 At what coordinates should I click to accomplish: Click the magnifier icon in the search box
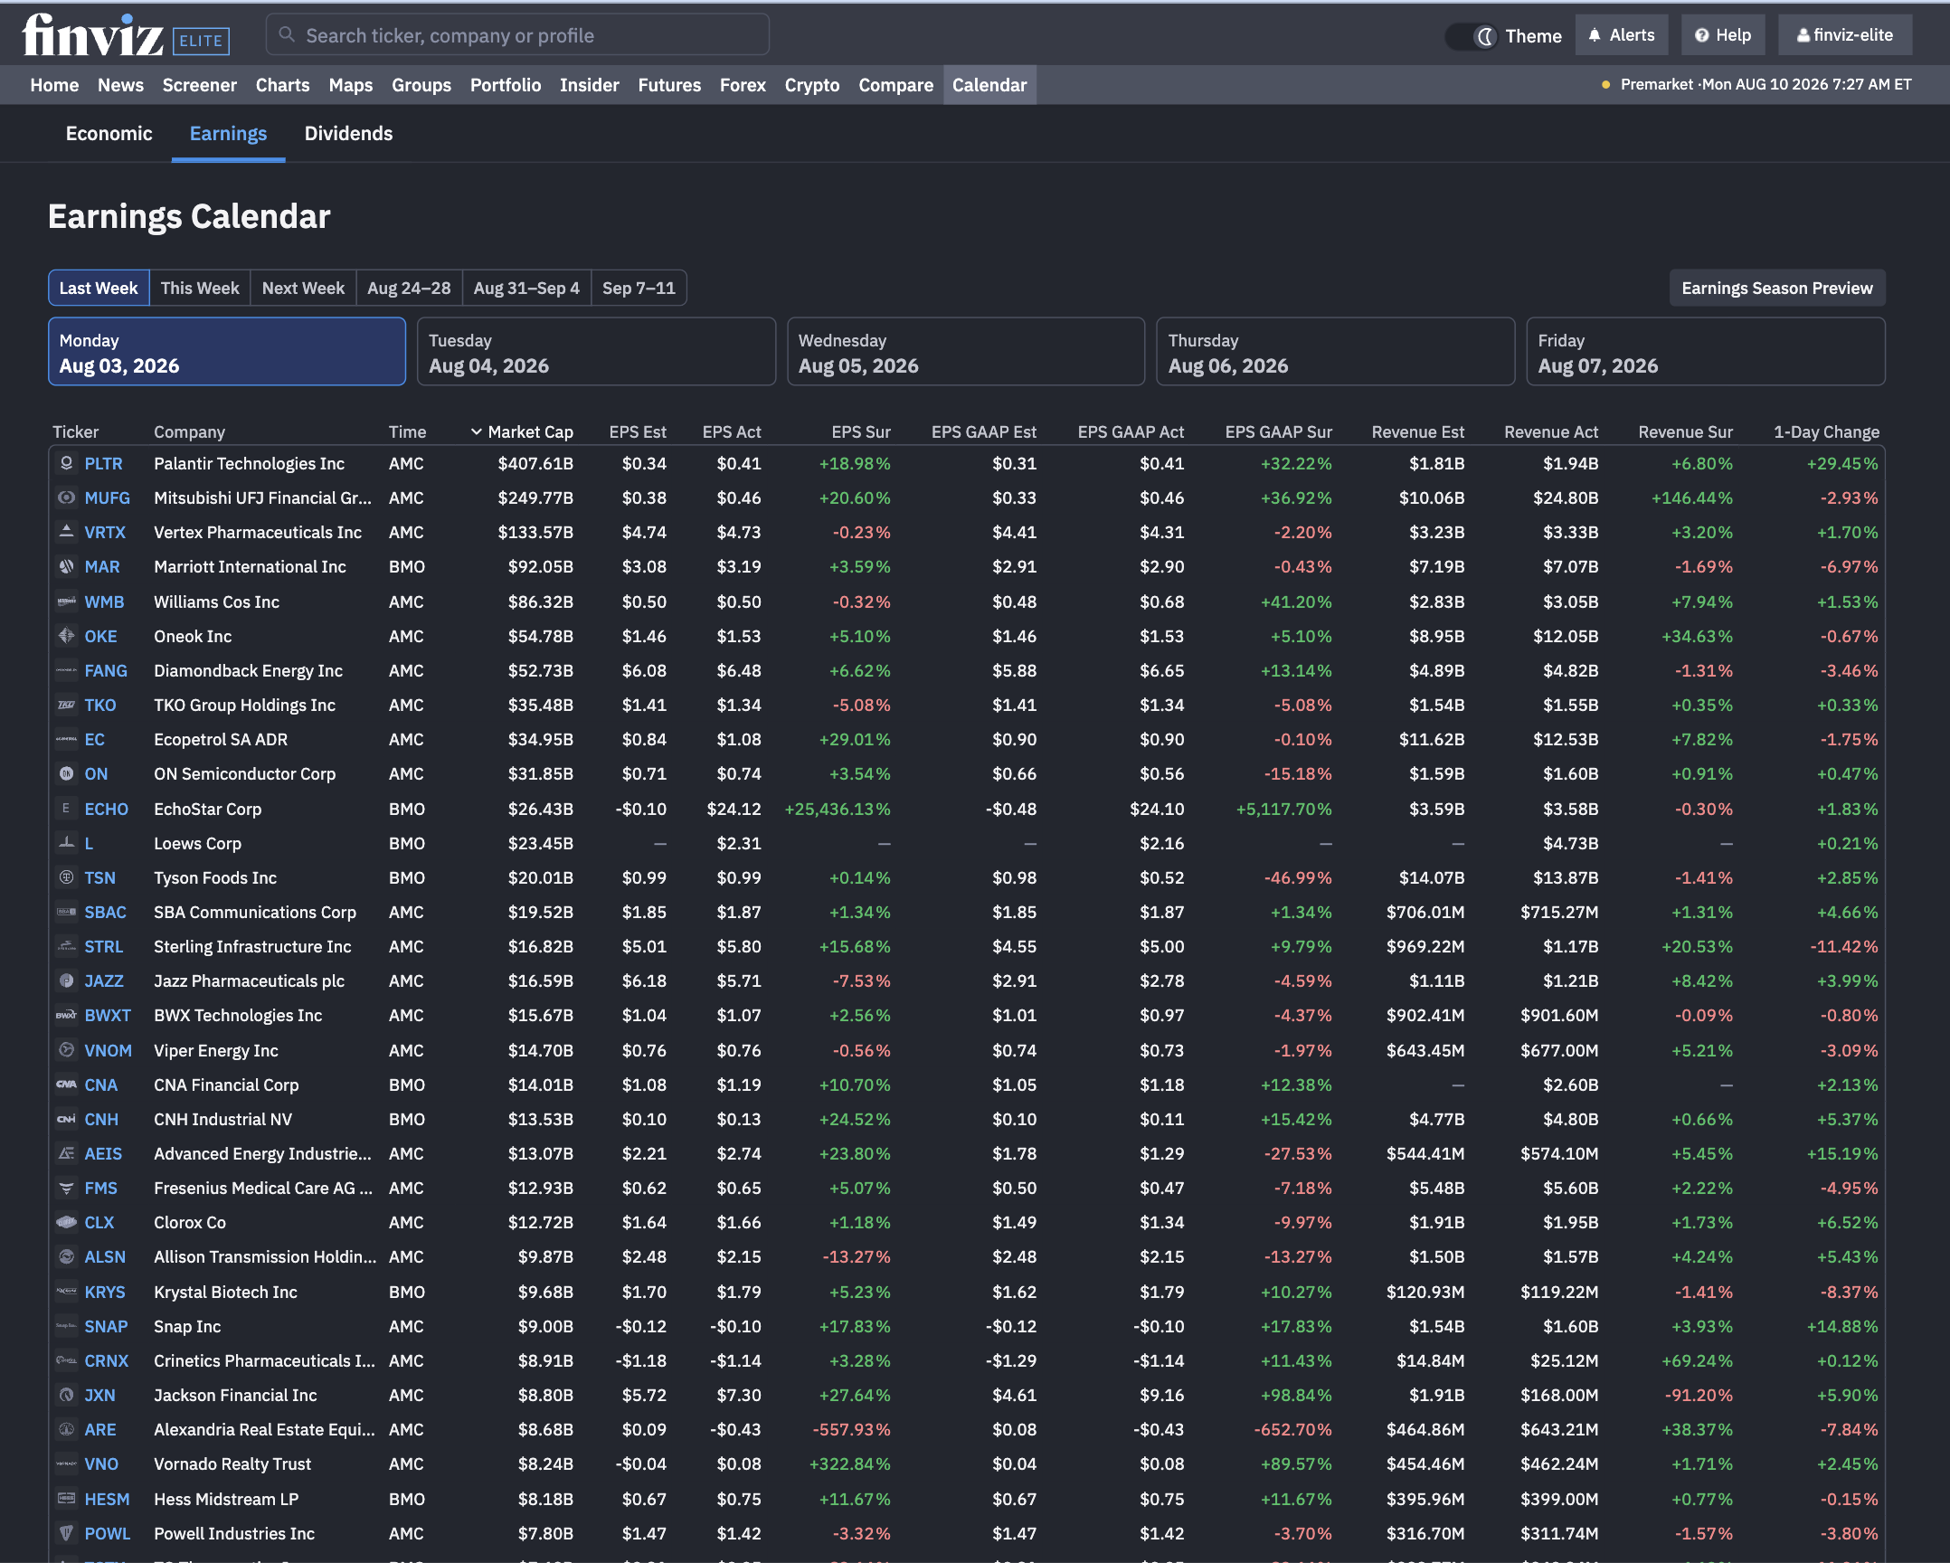coord(287,35)
